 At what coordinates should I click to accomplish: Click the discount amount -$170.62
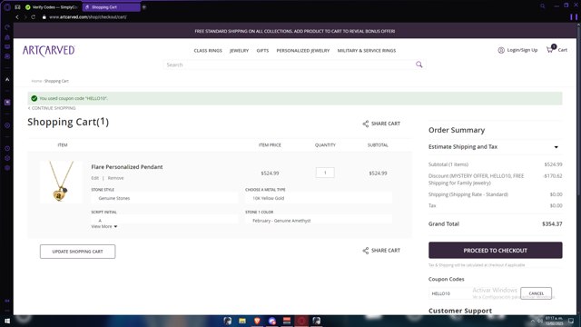[x=553, y=176]
